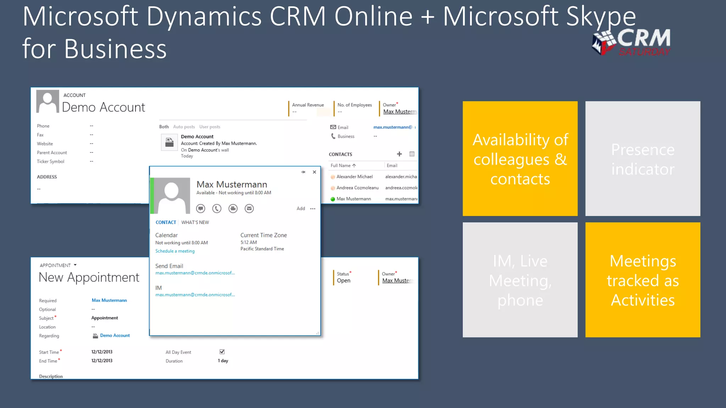This screenshot has height=408, width=726.
Task: Open Max Mustermann owner link in account
Action: pos(400,112)
